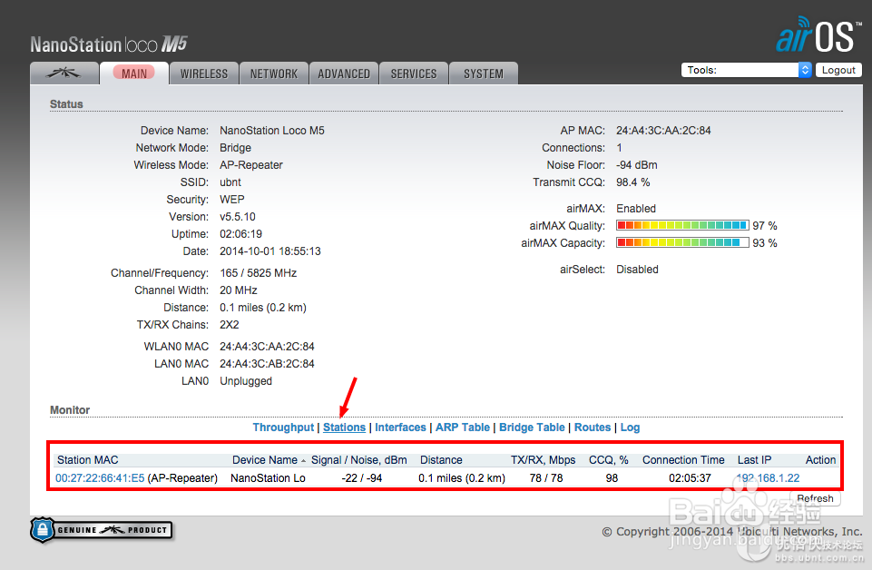This screenshot has height=570, width=872.
Task: Sort by Last IP column header
Action: (755, 460)
